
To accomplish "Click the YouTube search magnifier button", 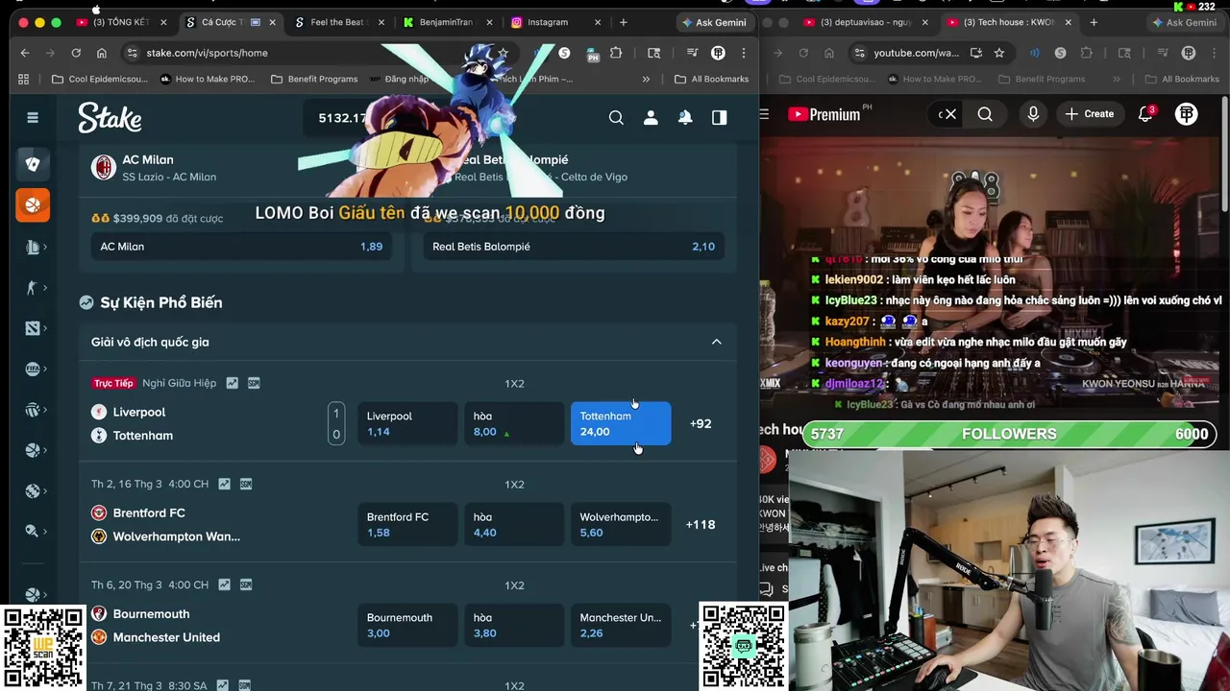I will coord(985,114).
